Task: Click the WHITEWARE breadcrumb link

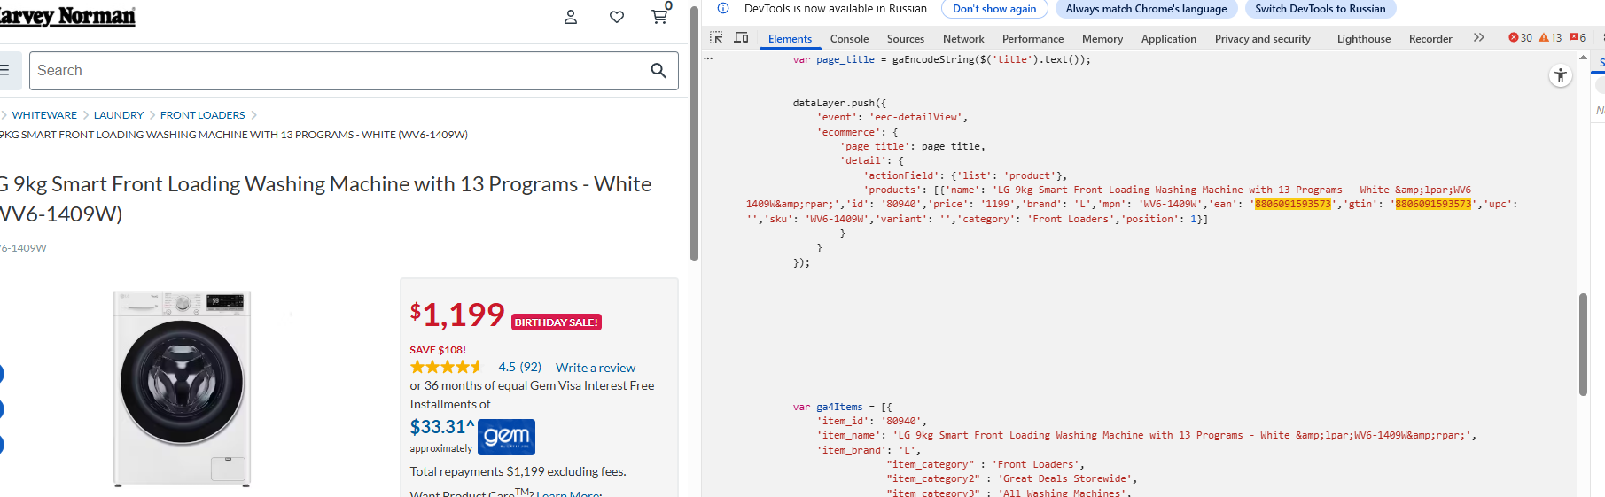Action: pos(44,115)
